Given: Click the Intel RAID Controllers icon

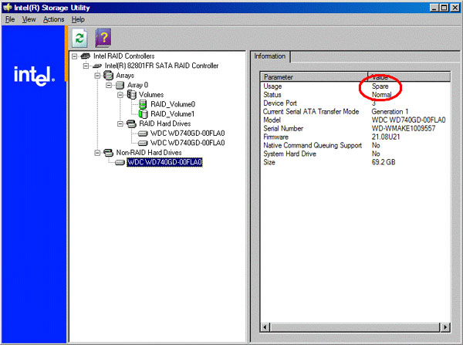Looking at the screenshot, I should (86, 56).
